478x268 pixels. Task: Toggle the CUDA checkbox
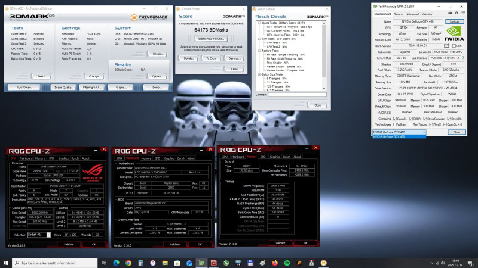point(411,119)
